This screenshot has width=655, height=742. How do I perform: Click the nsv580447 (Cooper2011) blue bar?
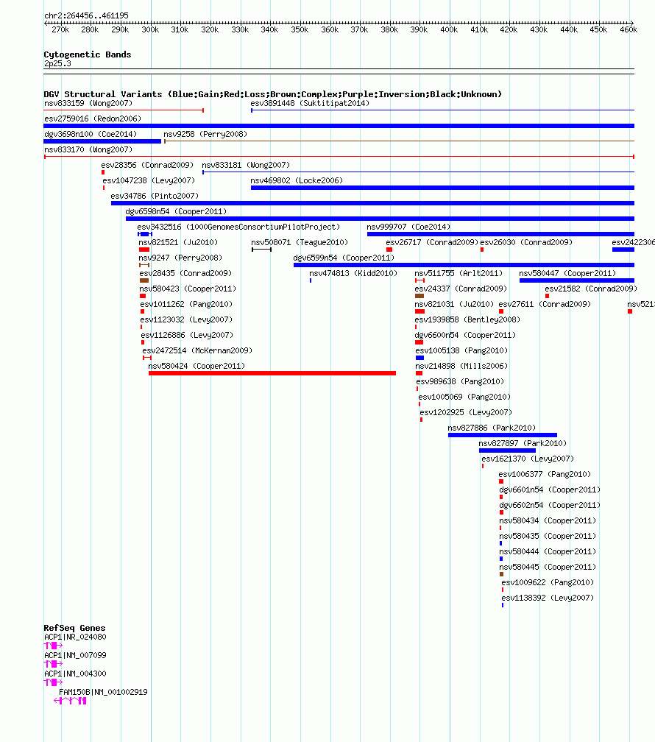click(577, 280)
